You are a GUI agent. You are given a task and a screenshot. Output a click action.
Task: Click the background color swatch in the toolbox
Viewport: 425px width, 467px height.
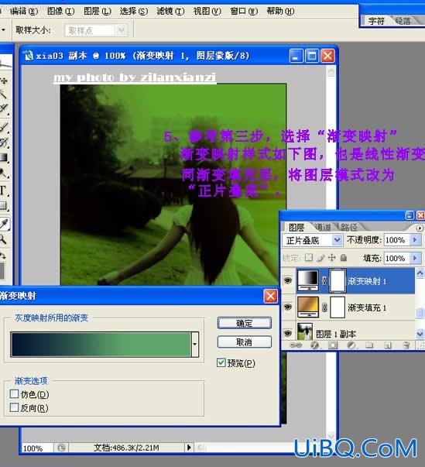click(x=2, y=271)
